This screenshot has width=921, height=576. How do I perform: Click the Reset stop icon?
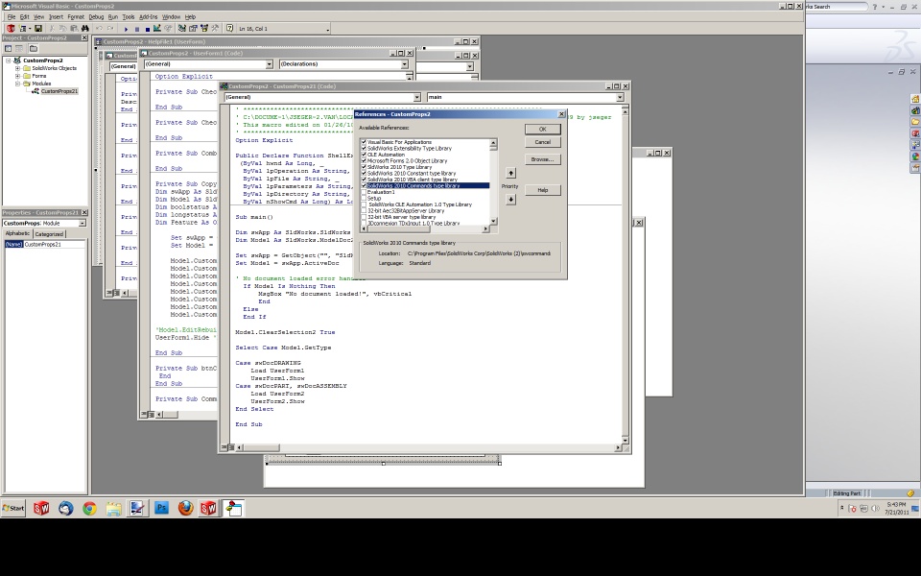tap(148, 28)
